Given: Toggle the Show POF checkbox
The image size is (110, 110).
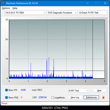Looking at the screenshot, I should point(7,97).
